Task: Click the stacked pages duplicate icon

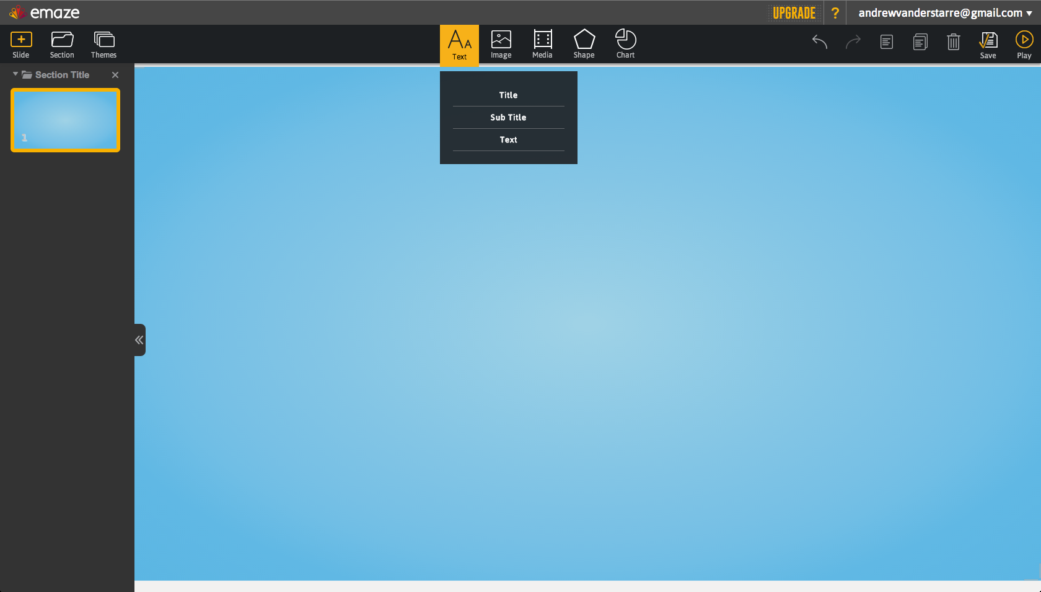Action: (x=920, y=41)
